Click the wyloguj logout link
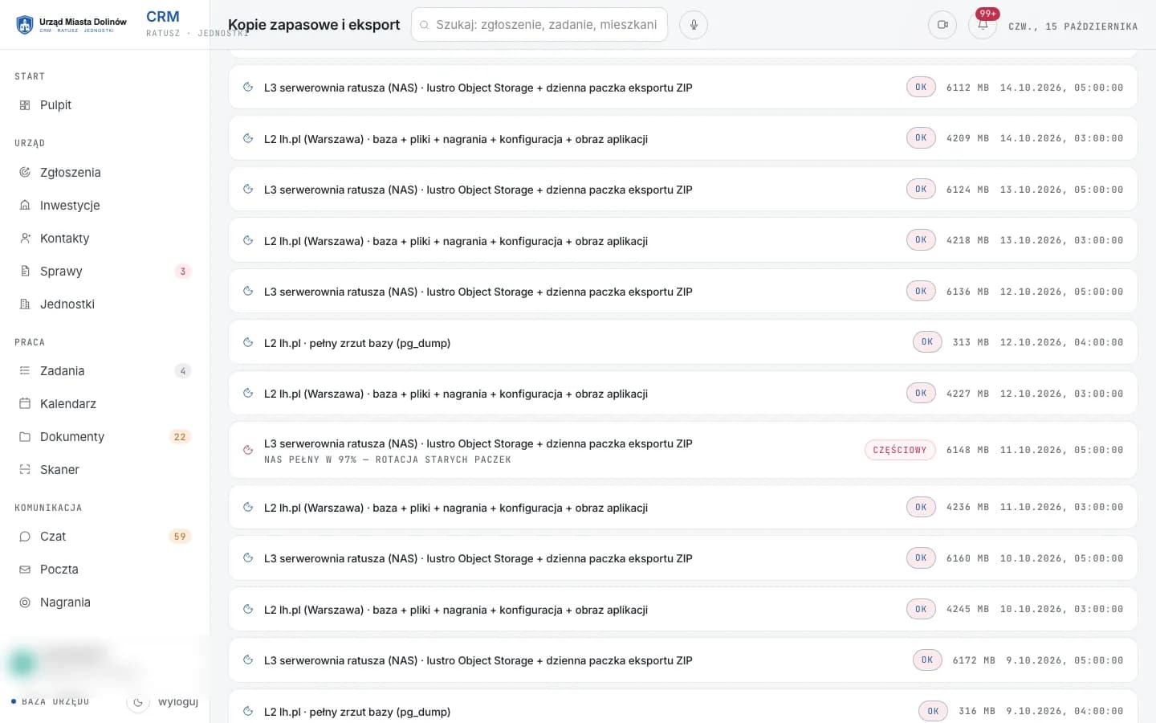1156x723 pixels. tap(178, 702)
